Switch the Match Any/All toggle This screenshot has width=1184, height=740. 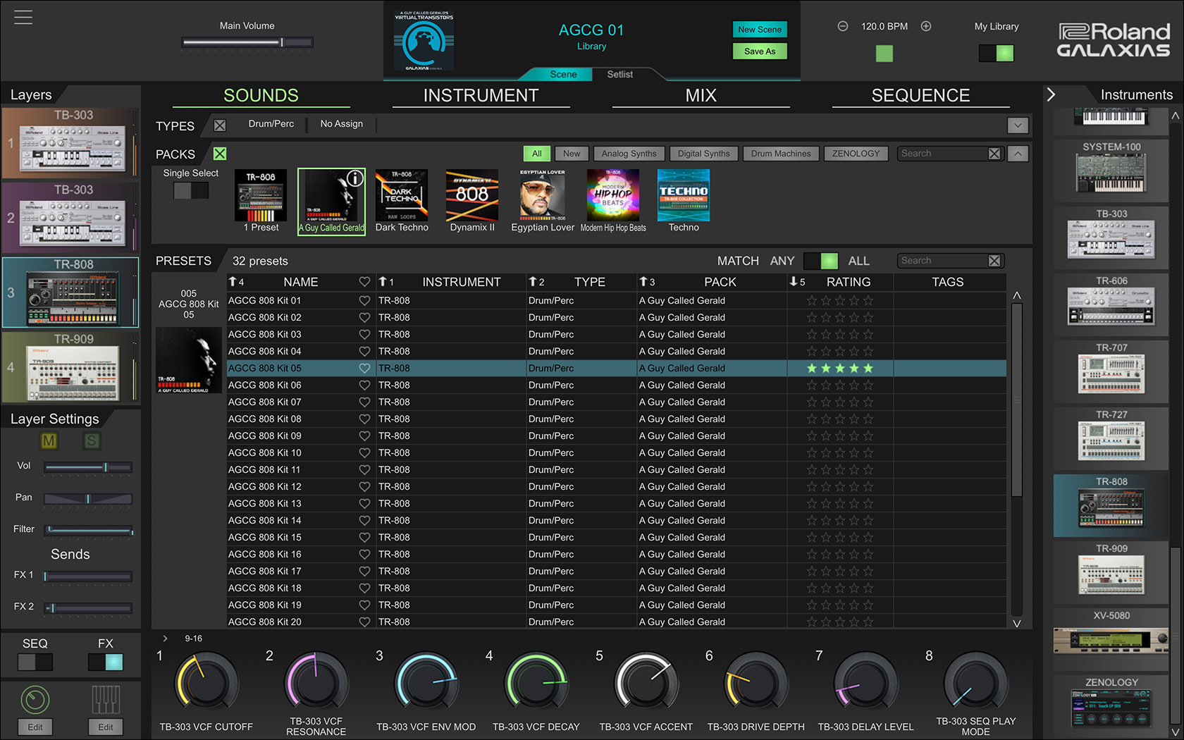[x=820, y=261]
